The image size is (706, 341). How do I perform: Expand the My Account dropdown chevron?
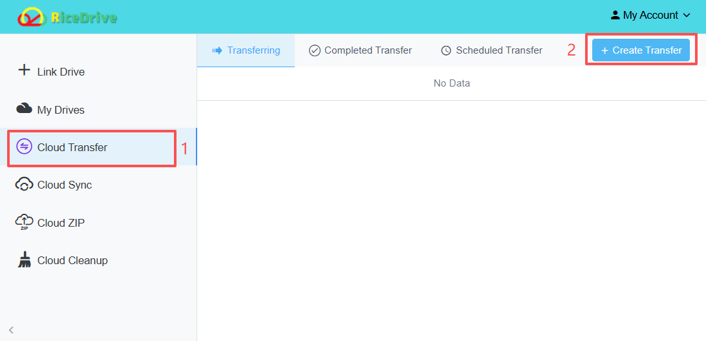click(687, 15)
